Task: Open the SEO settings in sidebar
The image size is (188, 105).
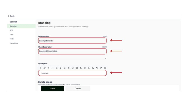Action: [11, 30]
